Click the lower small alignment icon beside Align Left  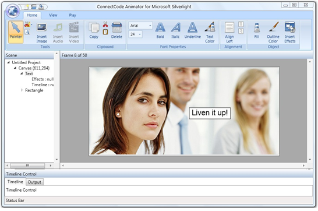point(241,31)
